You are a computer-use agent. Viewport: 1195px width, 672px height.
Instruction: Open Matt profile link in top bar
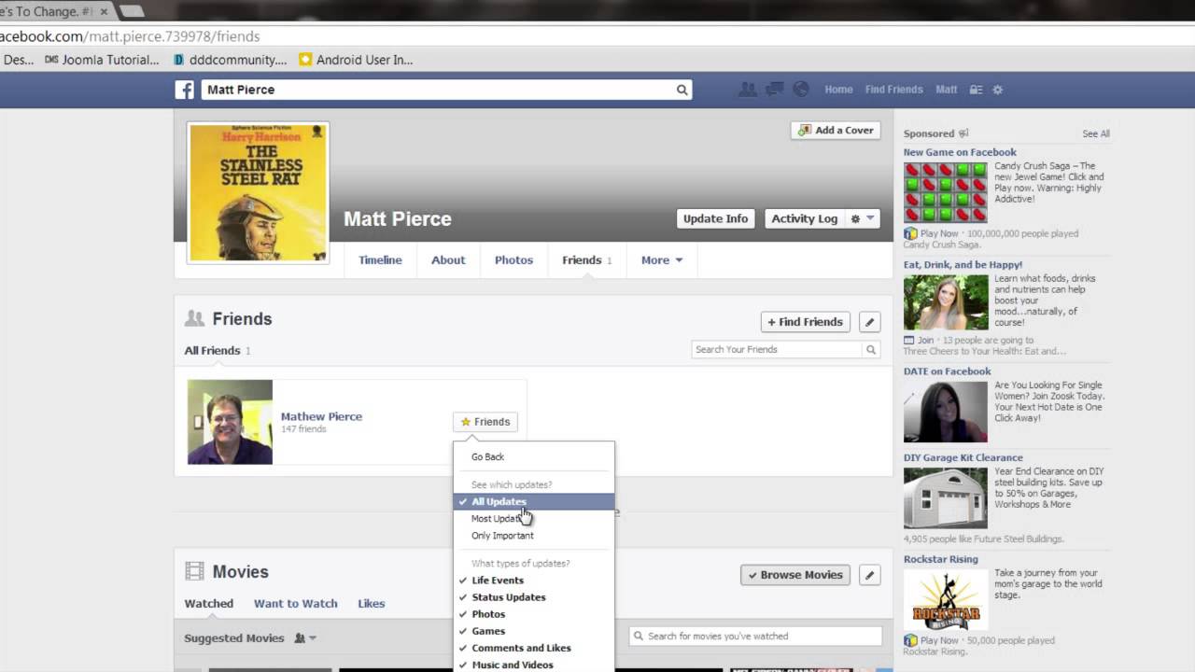pos(947,90)
